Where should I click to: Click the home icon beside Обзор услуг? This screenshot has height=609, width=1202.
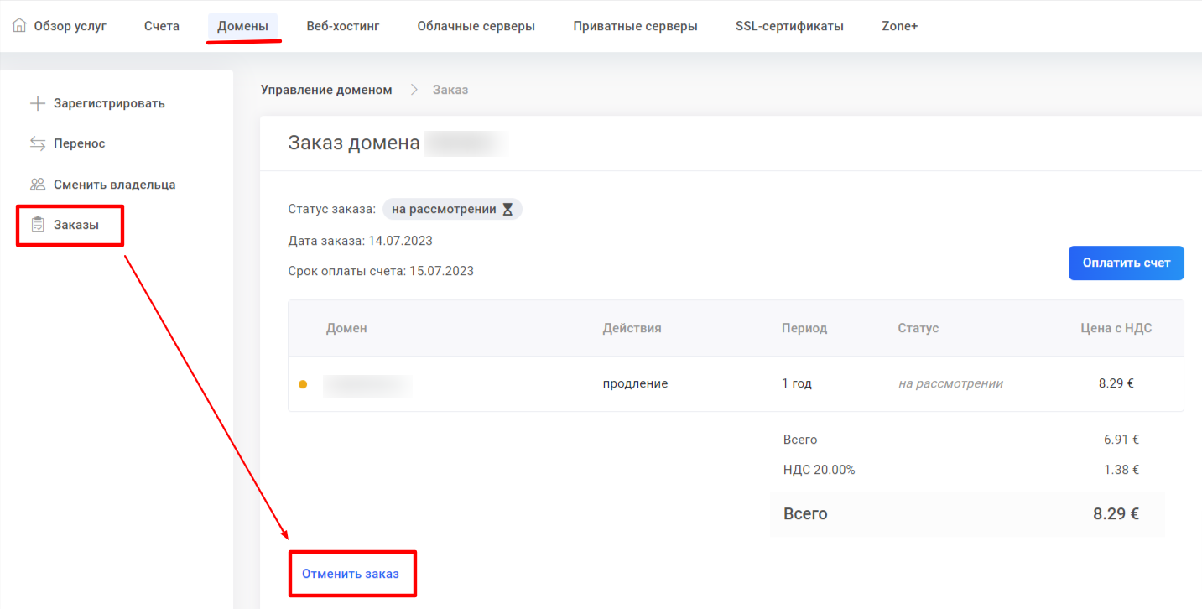click(x=19, y=25)
